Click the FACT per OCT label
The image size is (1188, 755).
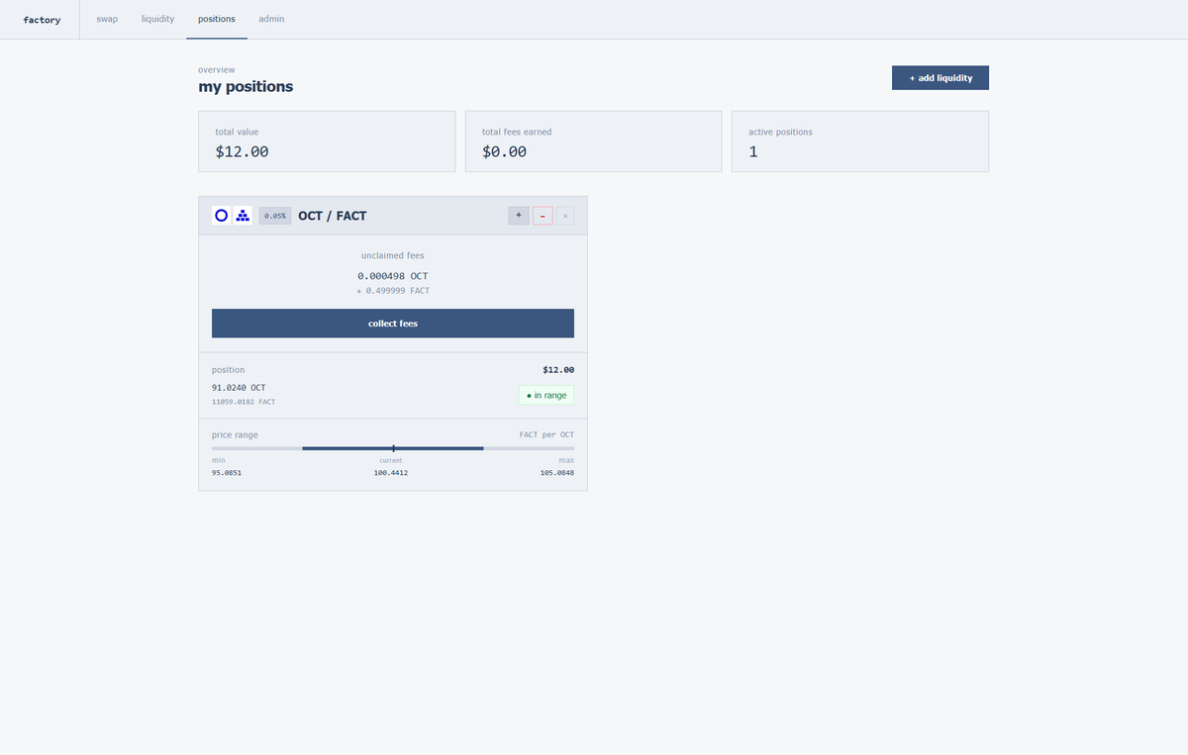[x=546, y=435]
